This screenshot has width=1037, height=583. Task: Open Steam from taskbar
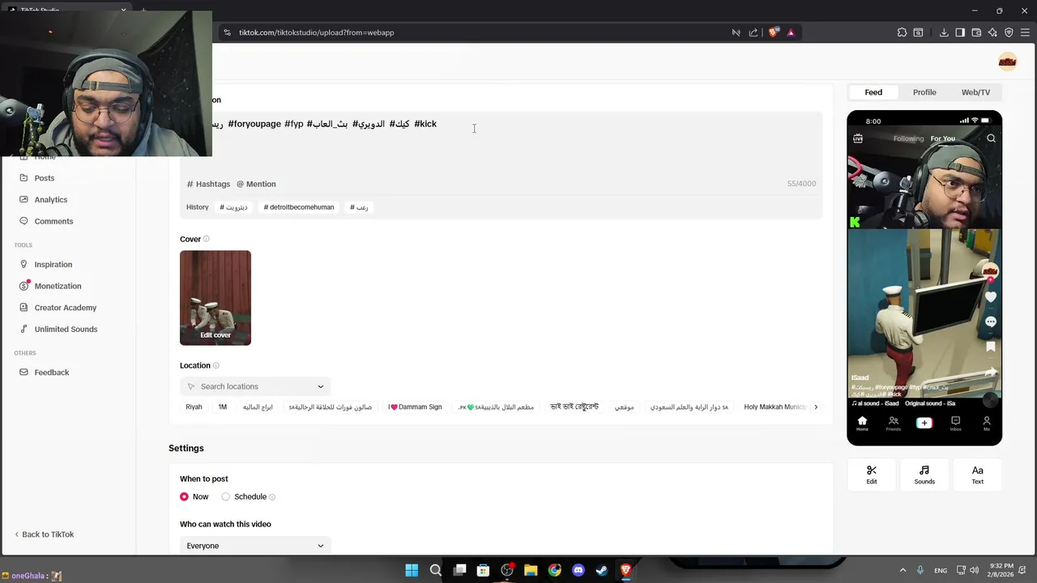(x=602, y=570)
